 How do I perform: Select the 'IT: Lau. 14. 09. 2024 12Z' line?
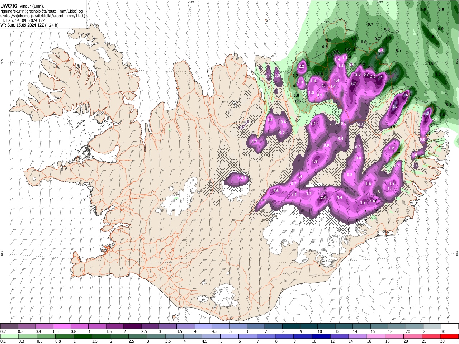22,20
